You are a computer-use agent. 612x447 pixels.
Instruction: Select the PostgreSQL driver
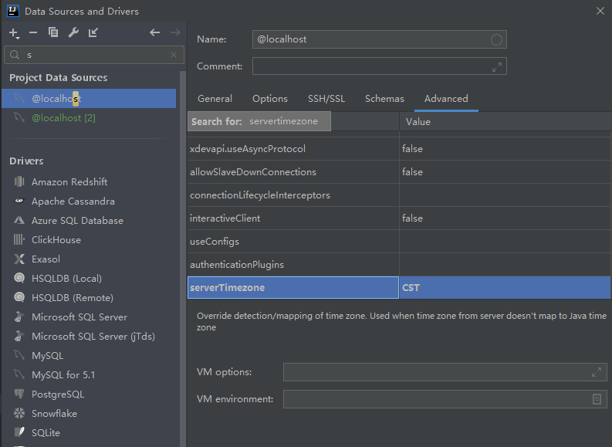58,395
